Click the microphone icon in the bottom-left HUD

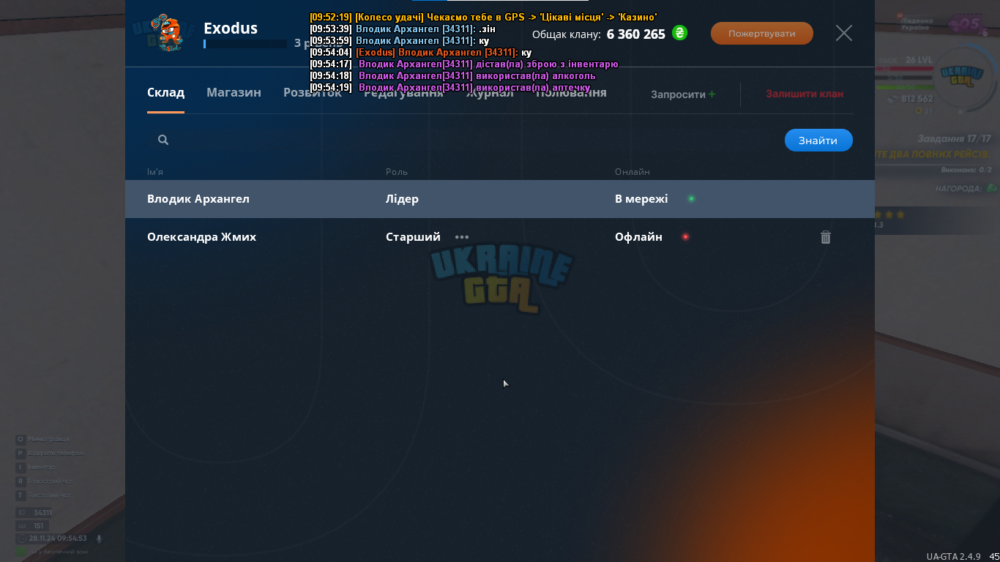(x=99, y=539)
